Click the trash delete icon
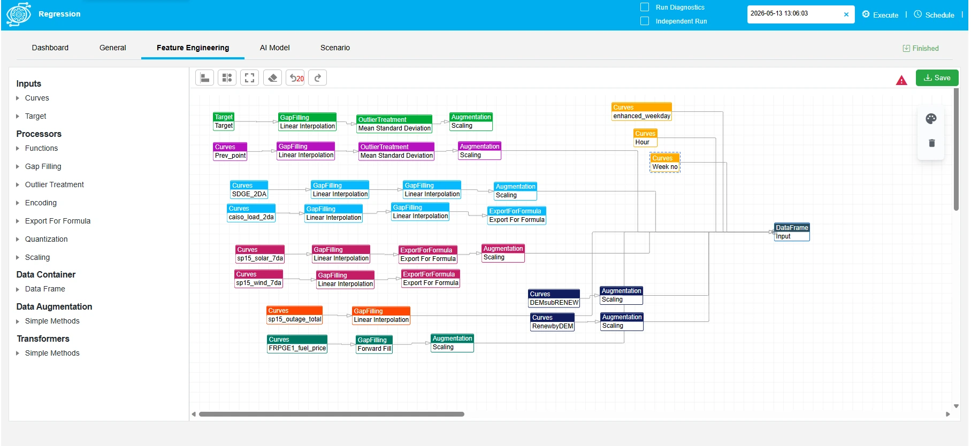 pyautogui.click(x=932, y=143)
